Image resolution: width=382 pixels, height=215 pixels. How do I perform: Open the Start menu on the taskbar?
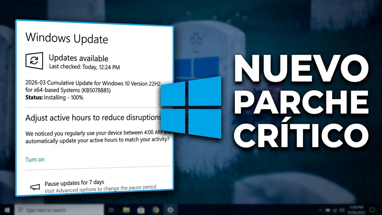pyautogui.click(x=7, y=210)
